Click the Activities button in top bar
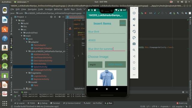 click(x=6, y=2)
